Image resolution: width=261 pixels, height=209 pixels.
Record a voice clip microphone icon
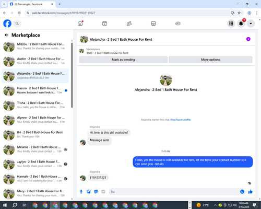click(81, 192)
